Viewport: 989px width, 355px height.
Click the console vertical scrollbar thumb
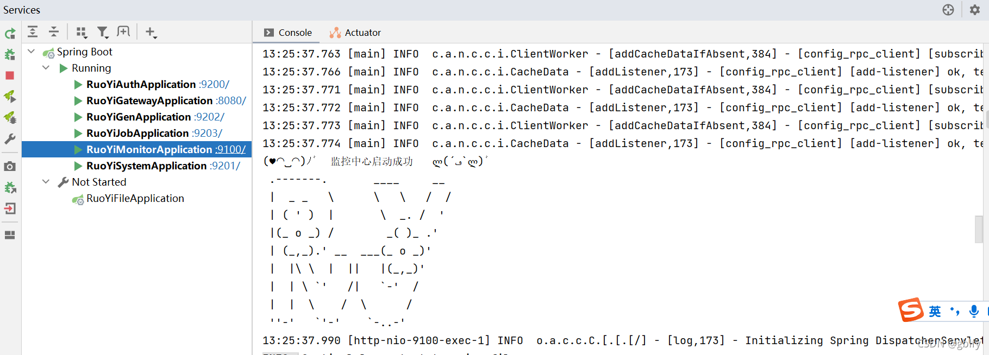coord(979,229)
